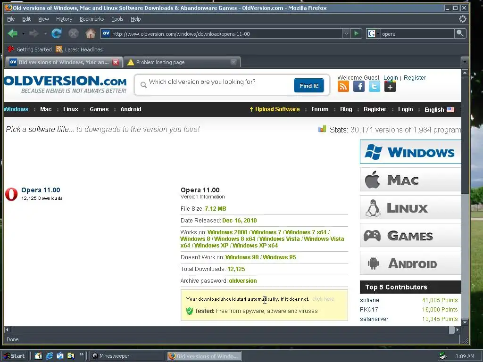The image size is (483, 362).
Task: Open Mac in site navigation bar
Action: click(x=46, y=109)
